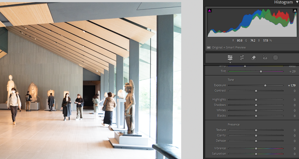The width and height of the screenshot is (299, 159).
Task: Toggle highlight clipping indicator in histogram
Action: (x=295, y=11)
